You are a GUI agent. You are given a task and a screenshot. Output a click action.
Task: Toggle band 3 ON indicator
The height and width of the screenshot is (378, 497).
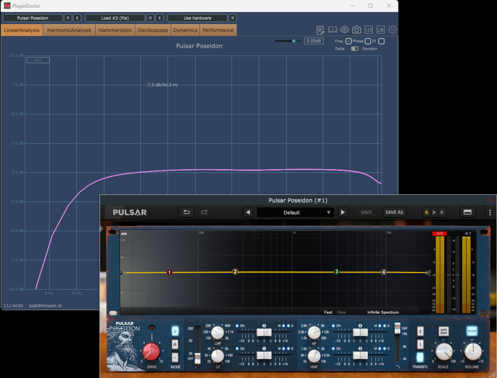tap(333, 348)
